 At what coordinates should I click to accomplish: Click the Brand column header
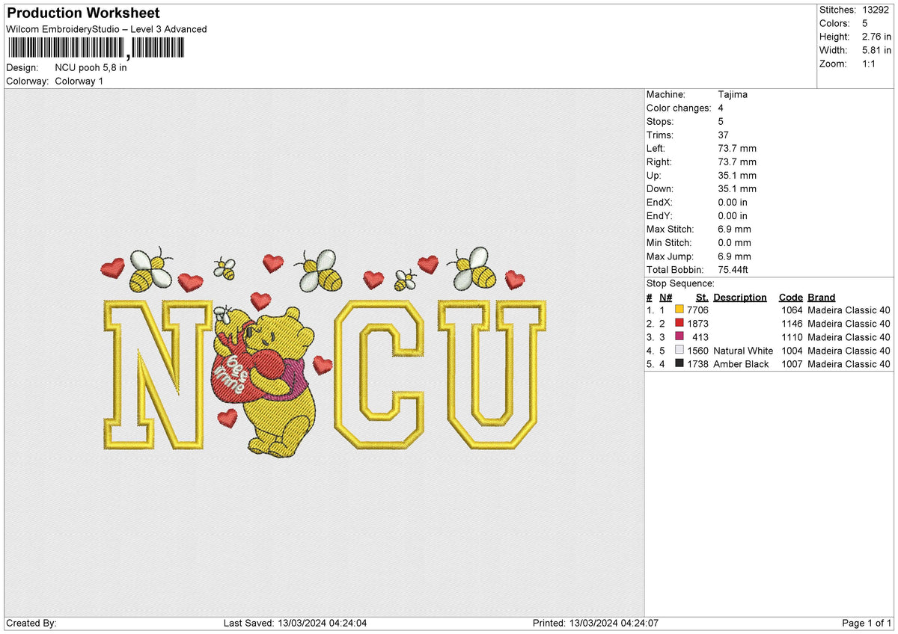coord(821,297)
